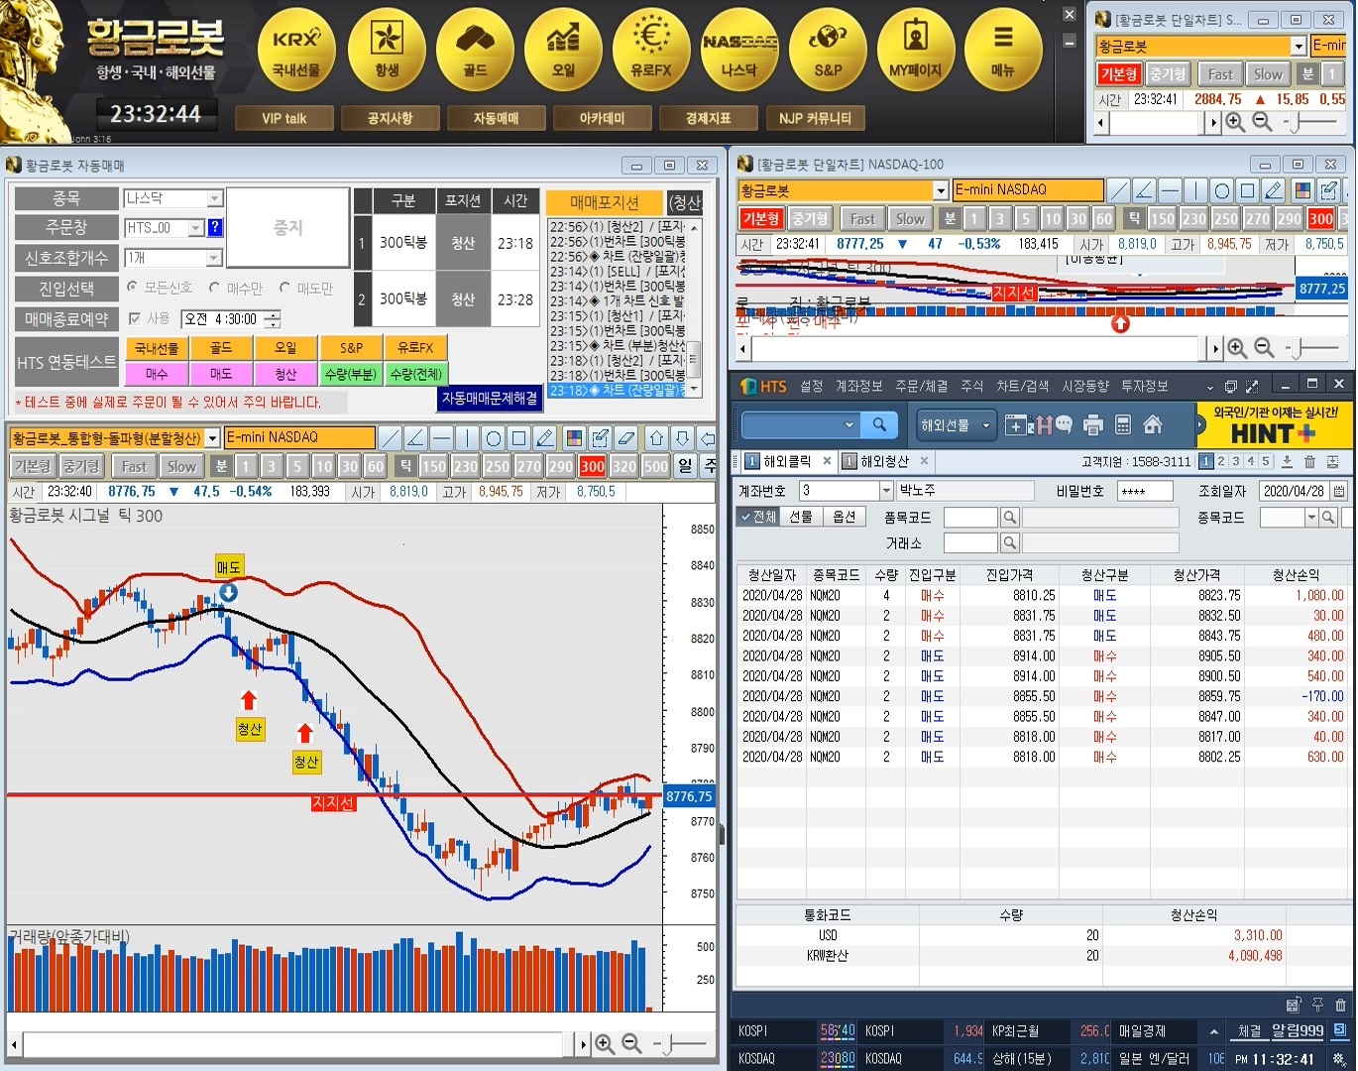Click home icon in HTS toolbar
Viewport: 1358px width, 1071px height.
[1153, 425]
